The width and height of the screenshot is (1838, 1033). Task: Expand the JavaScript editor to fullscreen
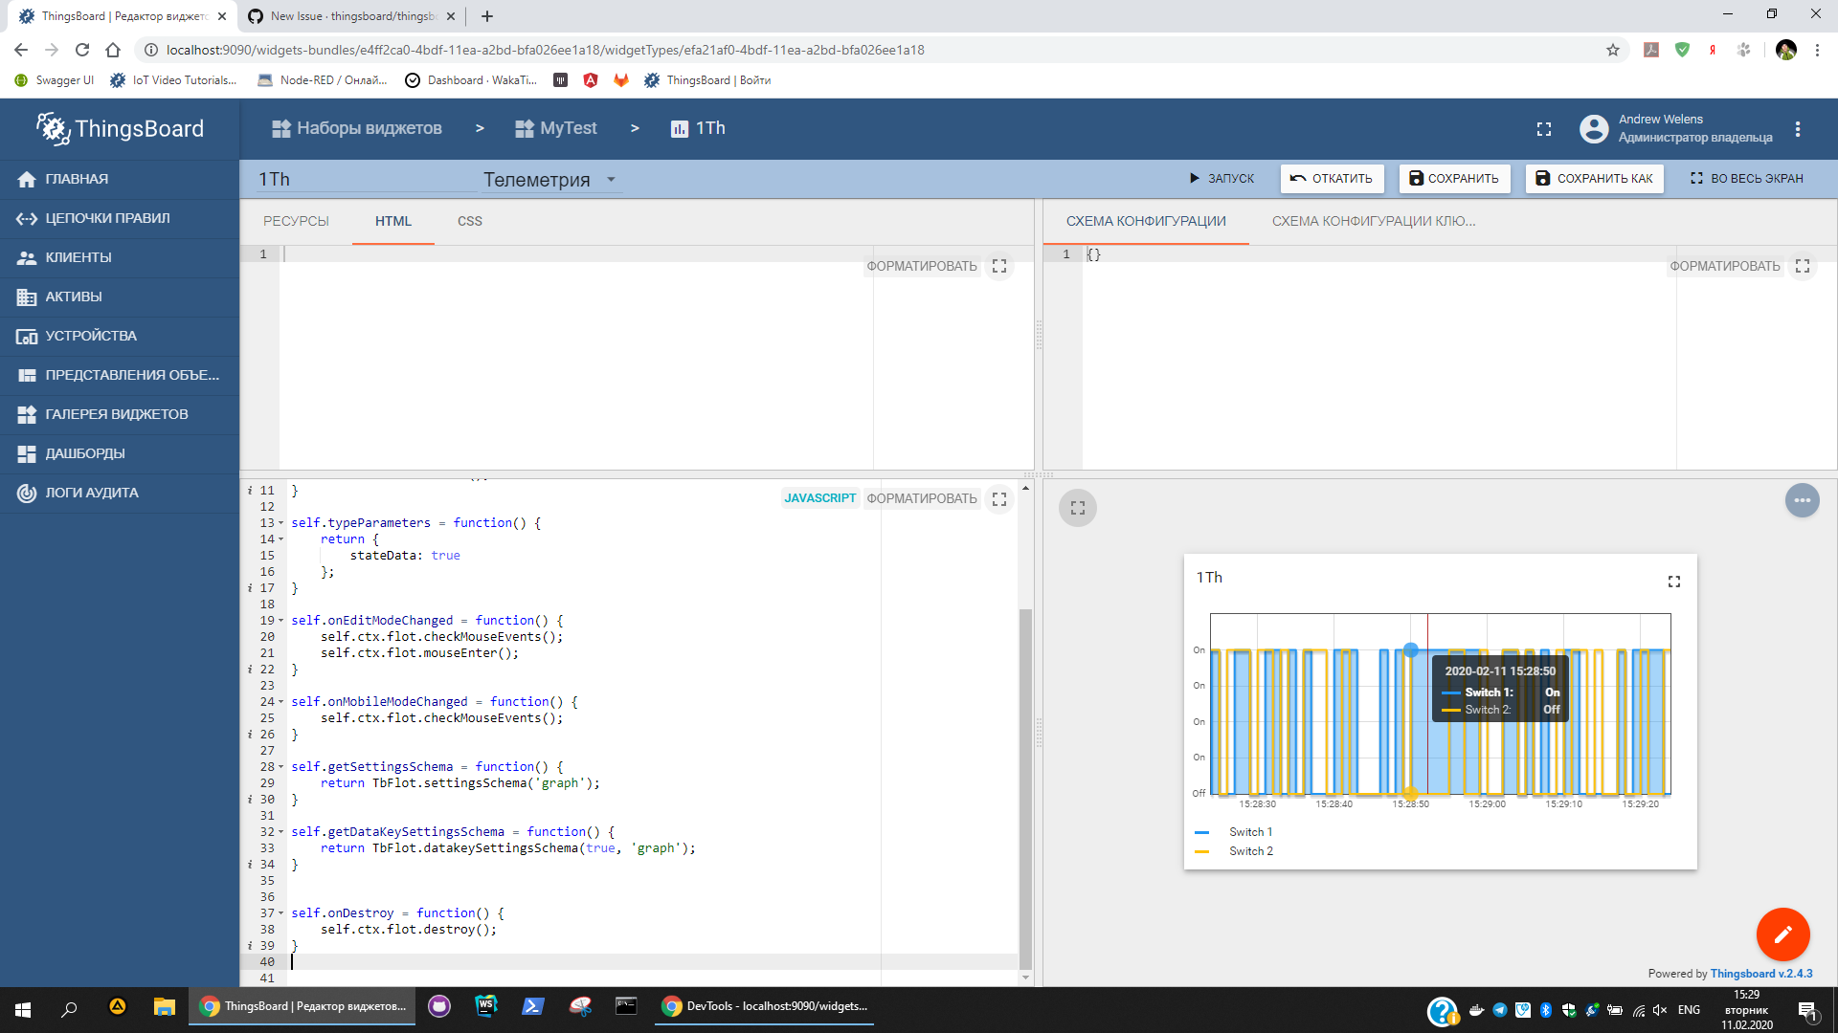[999, 498]
